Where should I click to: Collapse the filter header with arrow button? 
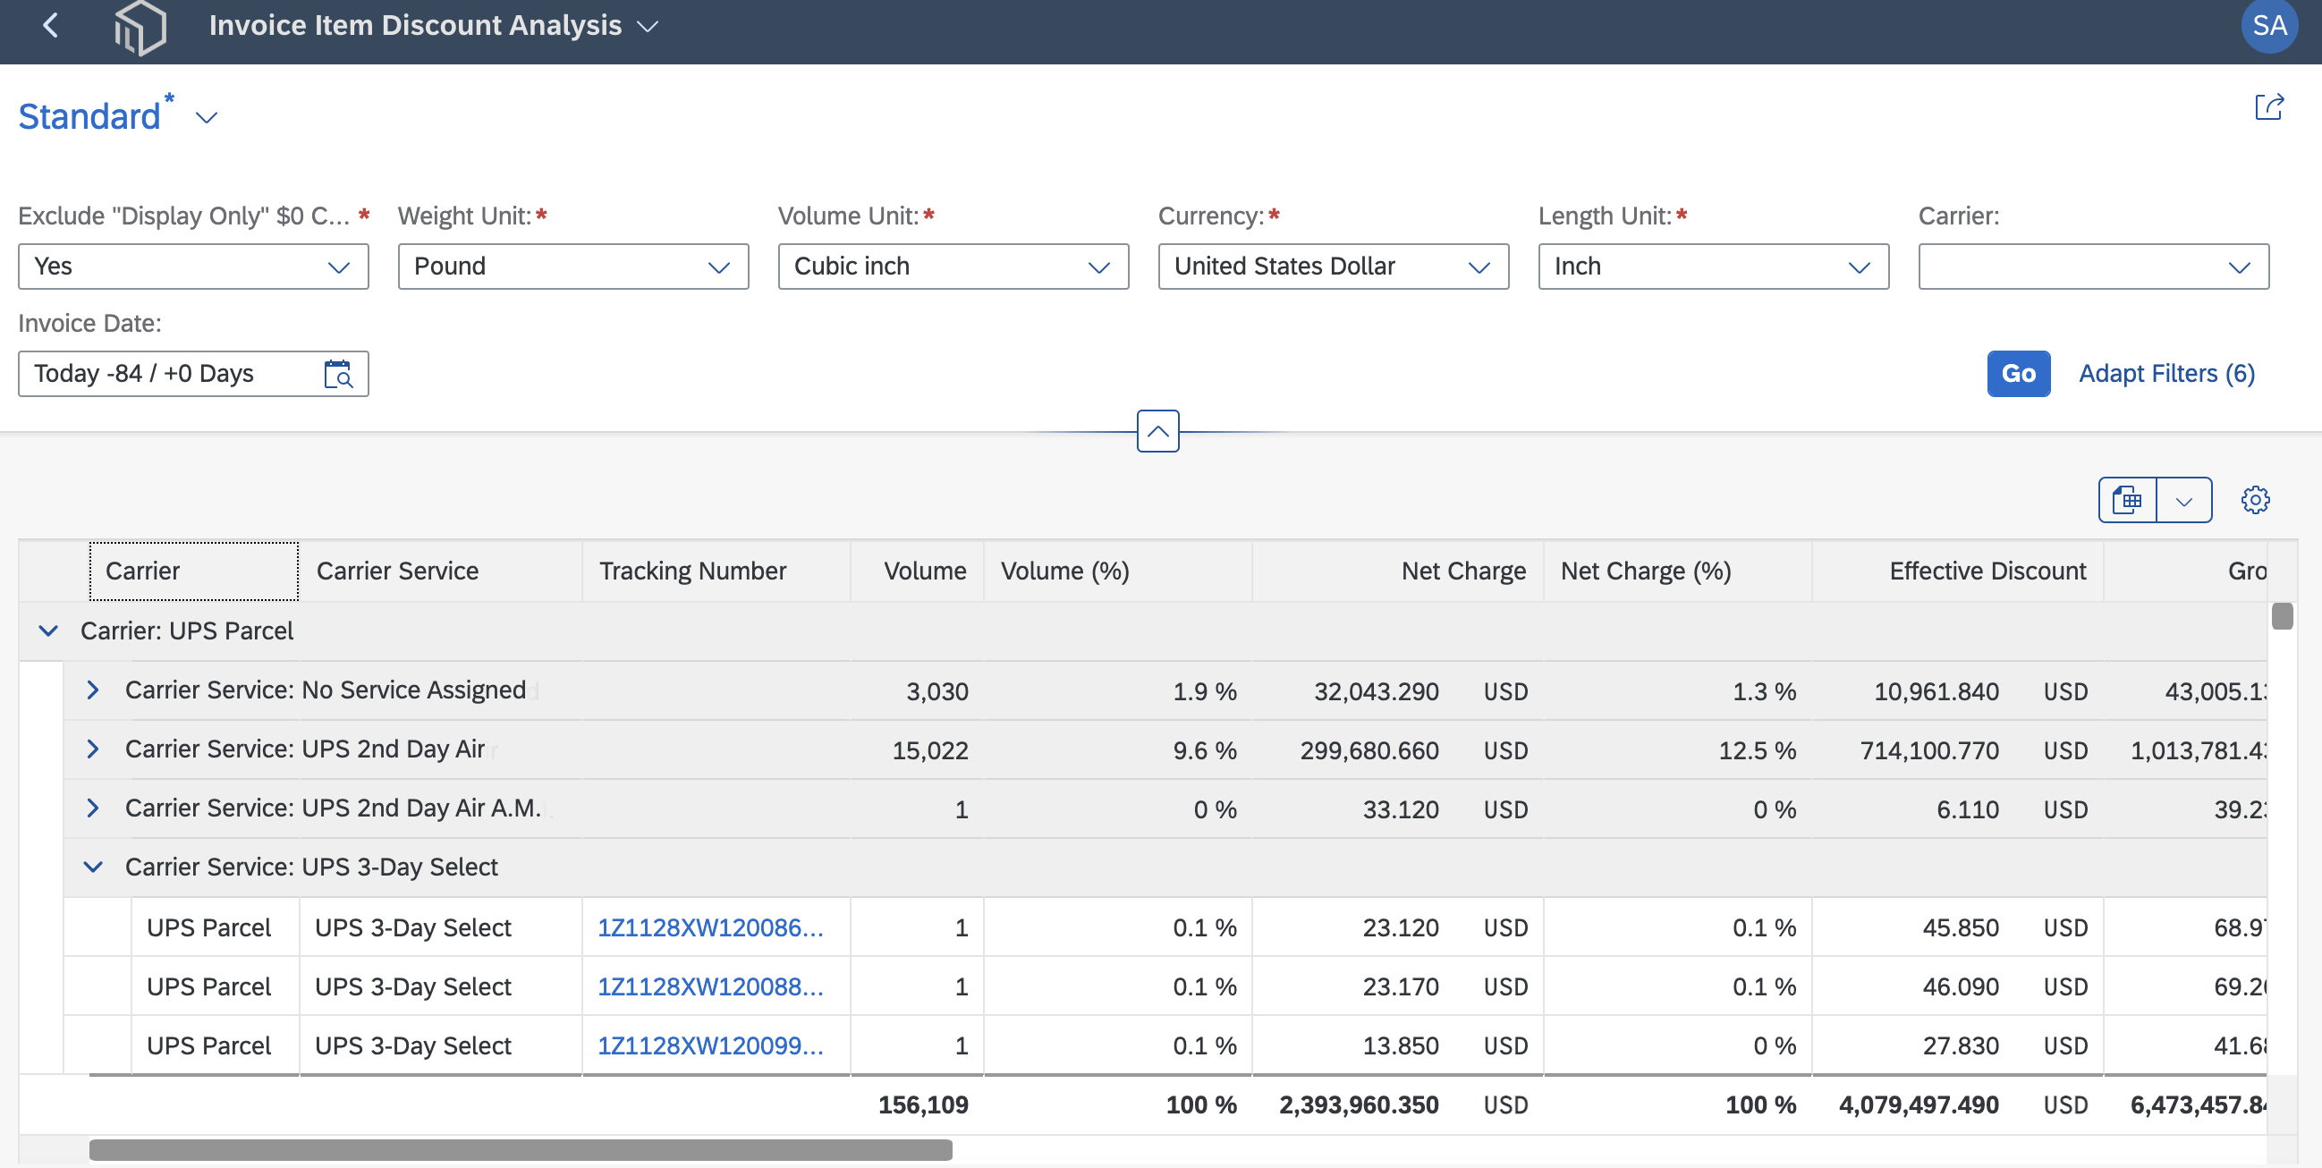click(x=1157, y=431)
